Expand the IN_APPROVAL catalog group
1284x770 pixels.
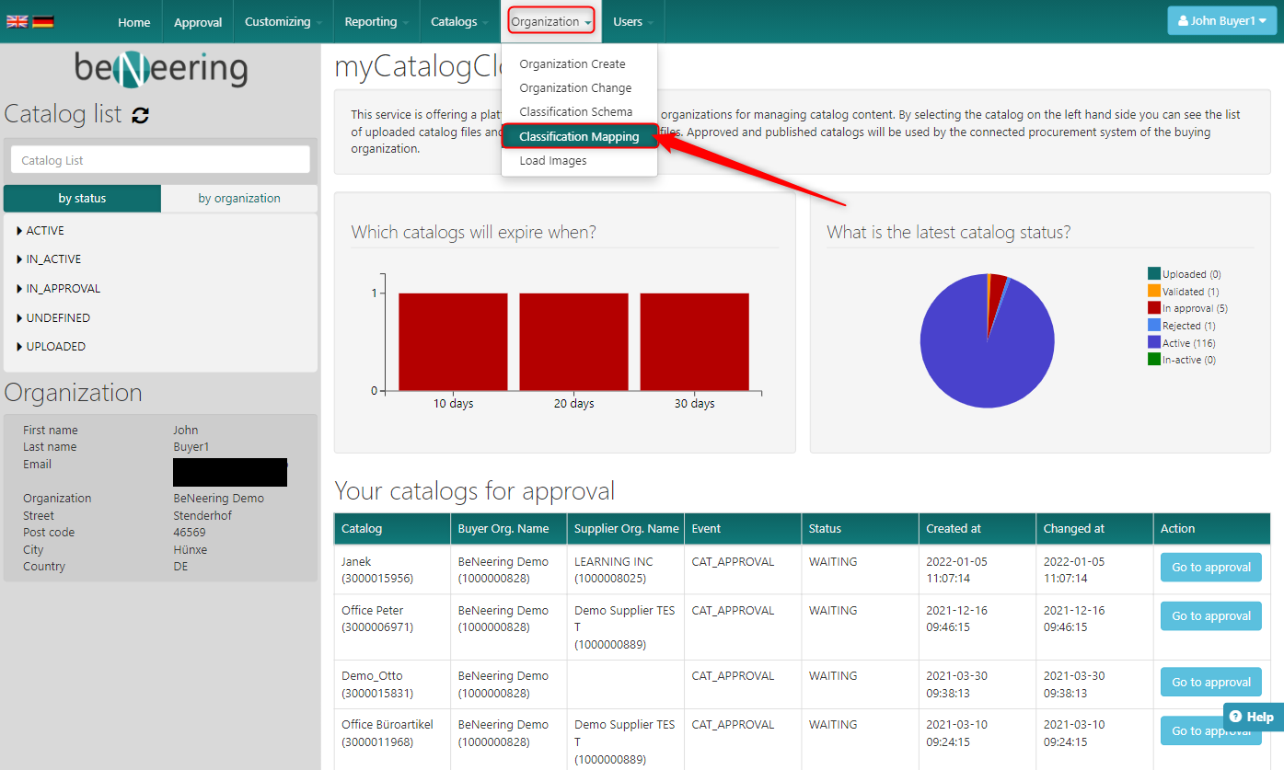tap(63, 289)
